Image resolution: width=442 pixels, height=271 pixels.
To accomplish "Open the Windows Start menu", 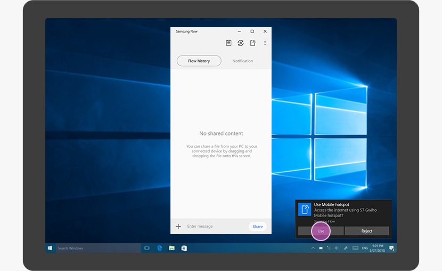I will [51, 248].
